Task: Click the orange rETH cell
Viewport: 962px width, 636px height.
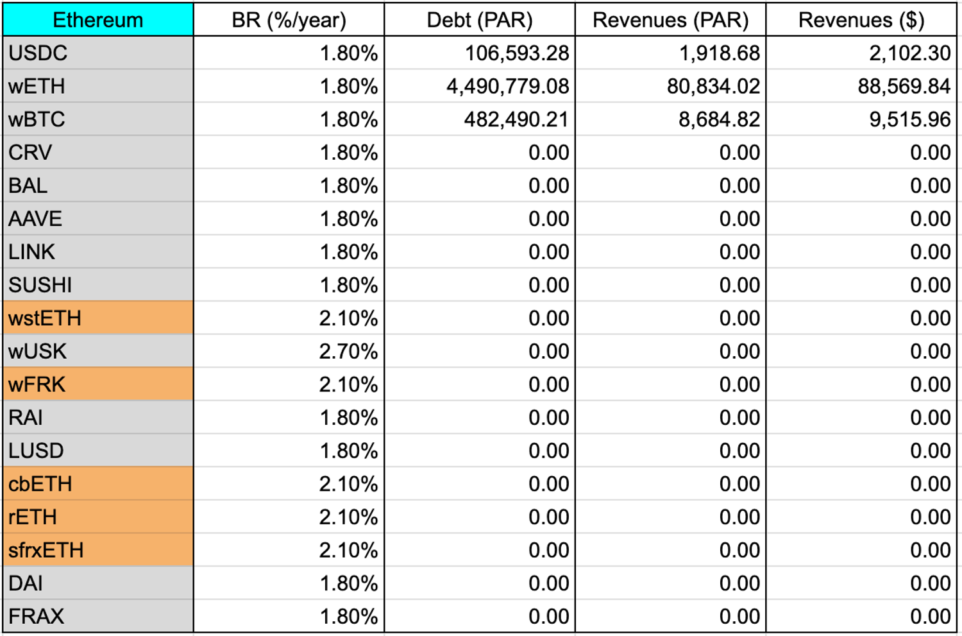Action: 98,517
